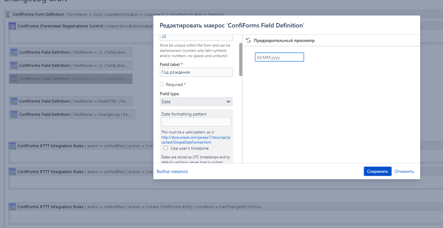The width and height of the screenshot is (443, 228).
Task: Click the changeLog Field Definition macro icon
Action: pyautogui.click(x=14, y=114)
